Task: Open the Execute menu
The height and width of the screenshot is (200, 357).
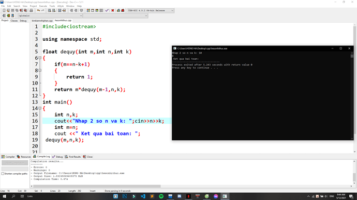Action: coord(43,6)
